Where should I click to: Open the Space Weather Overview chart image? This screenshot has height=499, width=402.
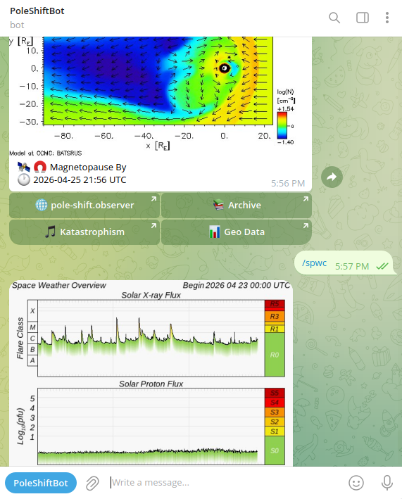[151, 373]
